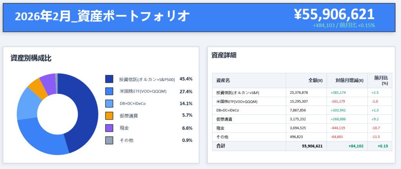Click the blue 米国株ETF legend swatch
This screenshot has height=169, width=401.
(x=109, y=91)
